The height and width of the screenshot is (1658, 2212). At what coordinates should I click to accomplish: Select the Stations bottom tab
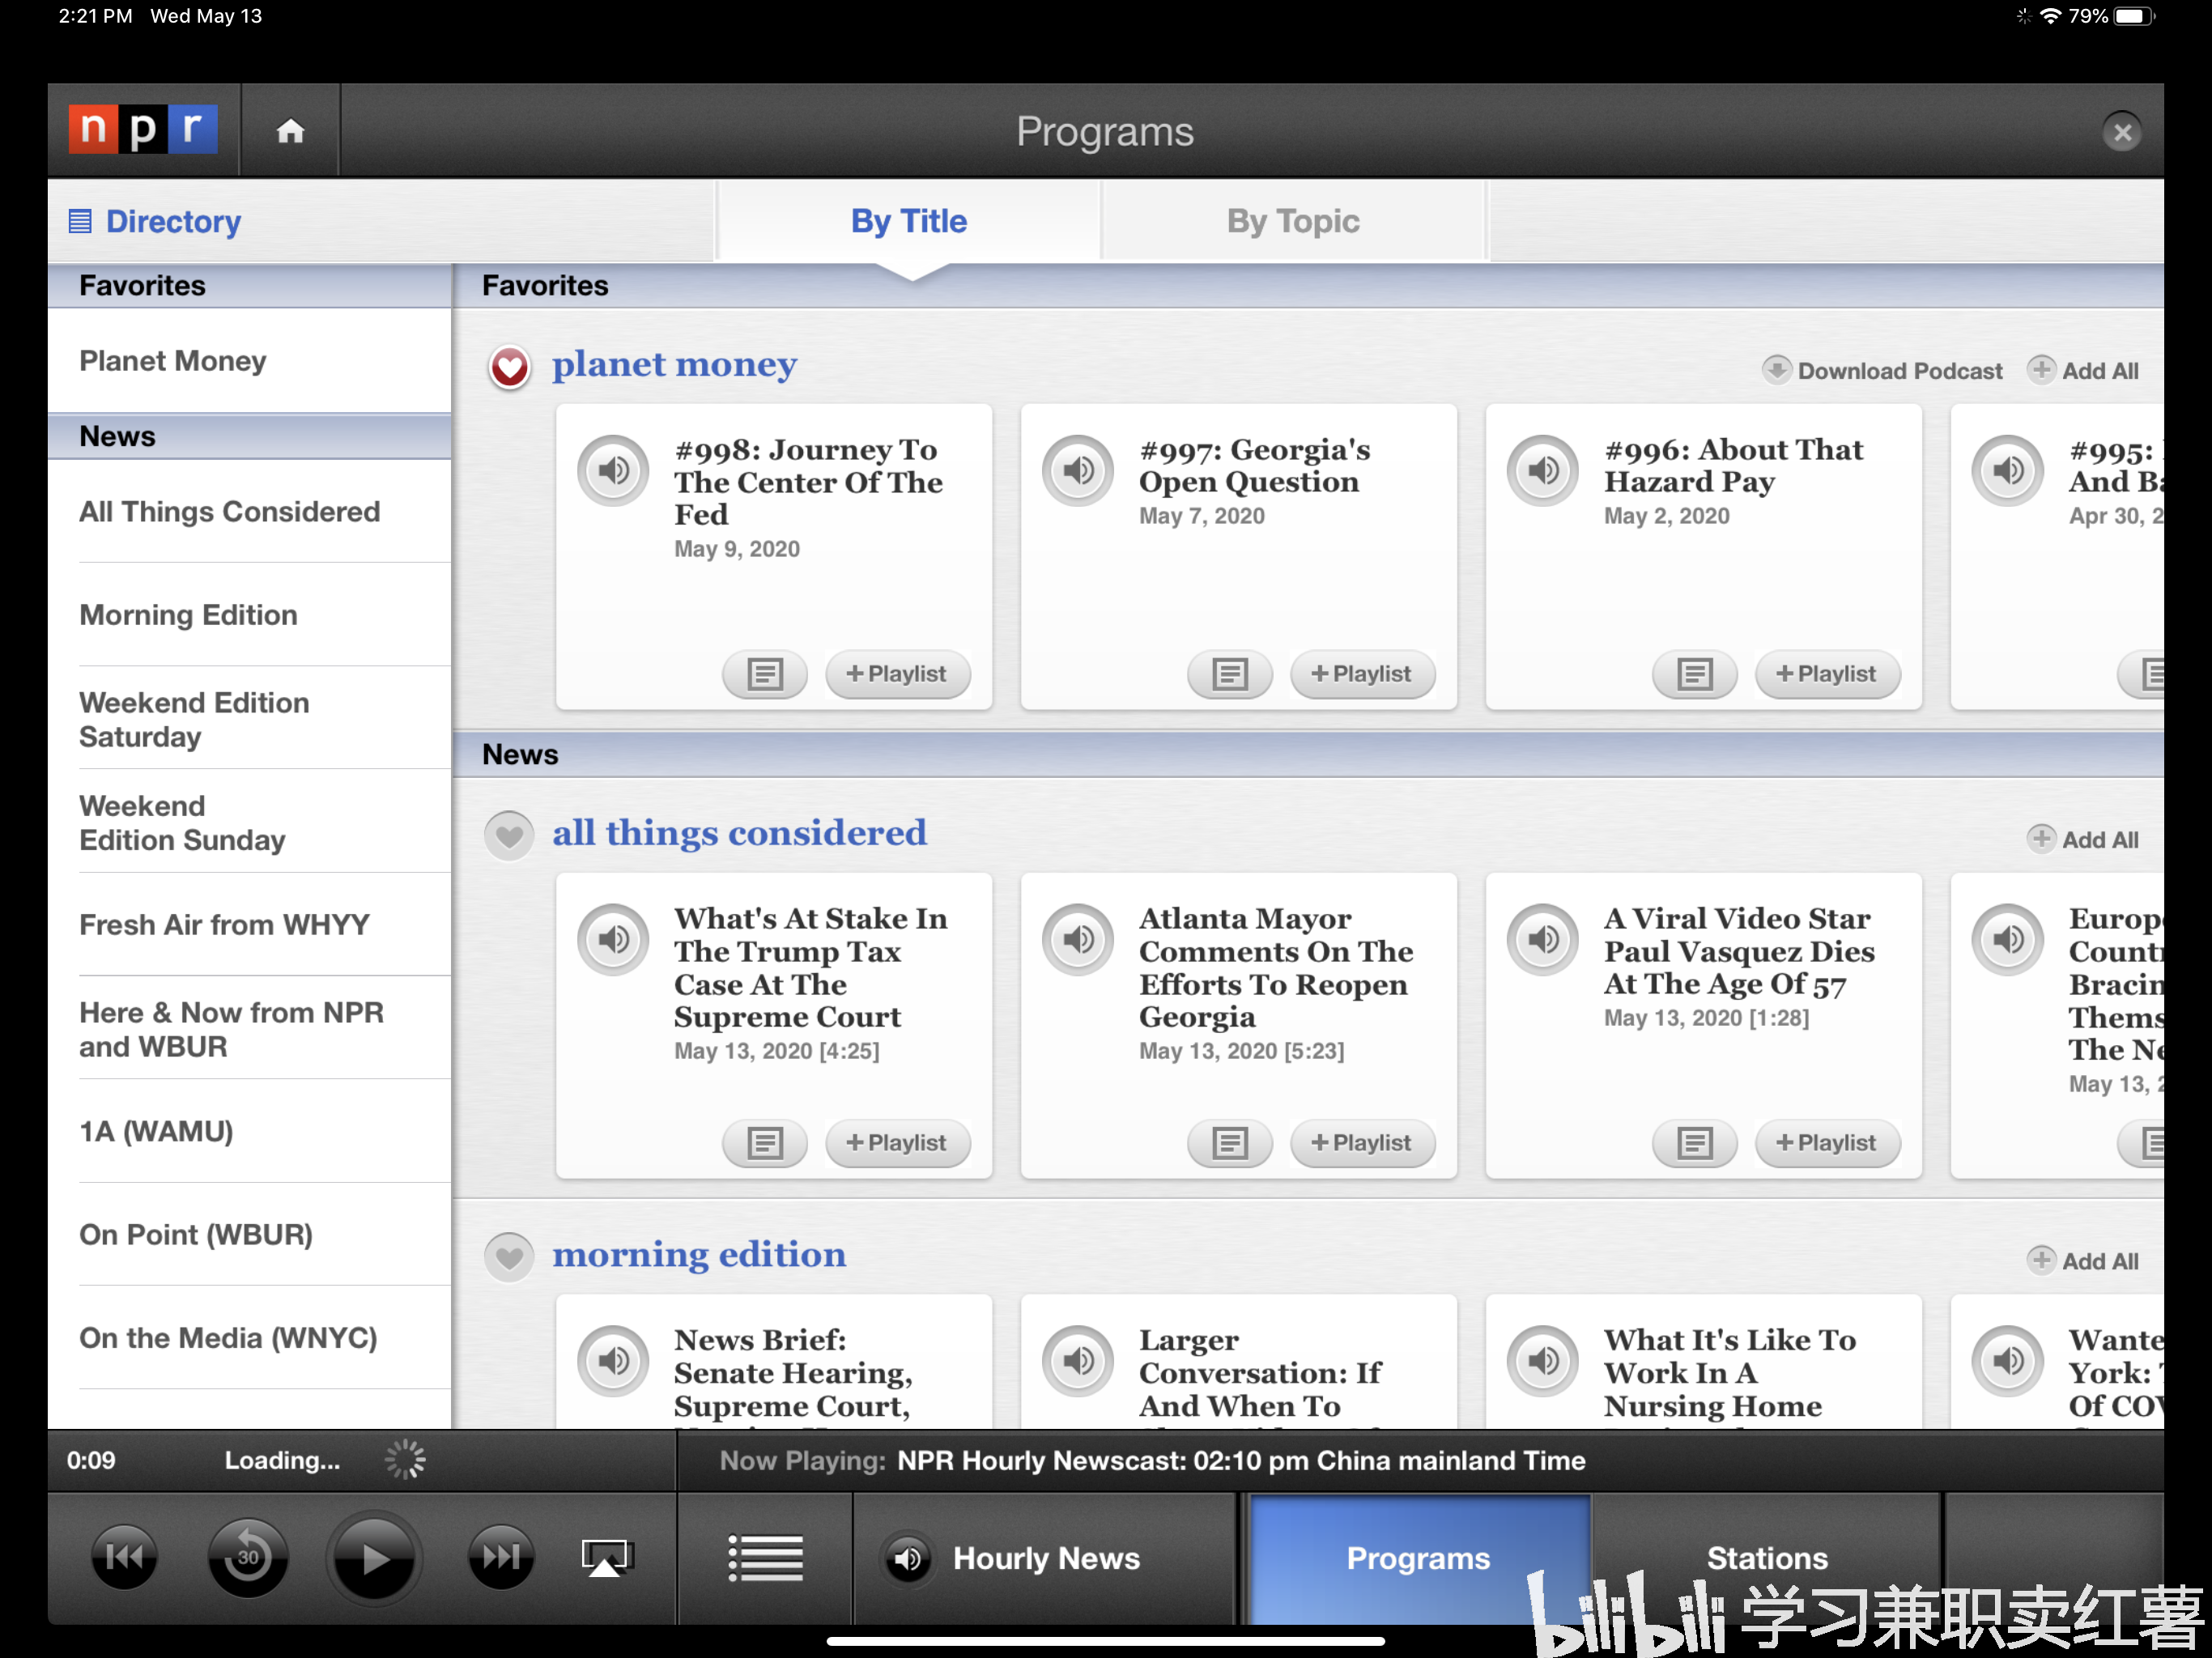1767,1558
